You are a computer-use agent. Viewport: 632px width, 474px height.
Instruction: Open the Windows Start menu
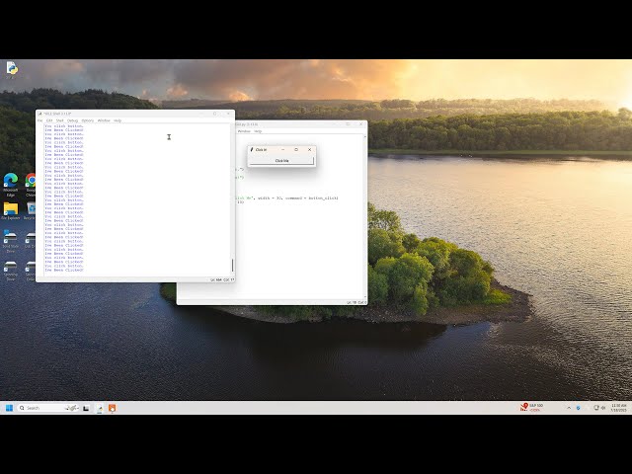click(9, 408)
